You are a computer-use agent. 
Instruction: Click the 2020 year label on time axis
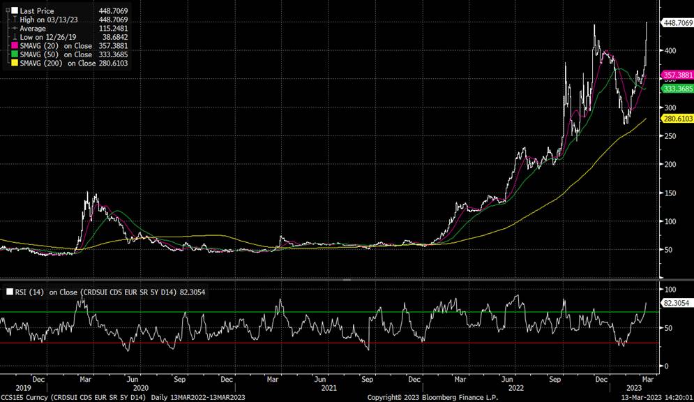[141, 387]
